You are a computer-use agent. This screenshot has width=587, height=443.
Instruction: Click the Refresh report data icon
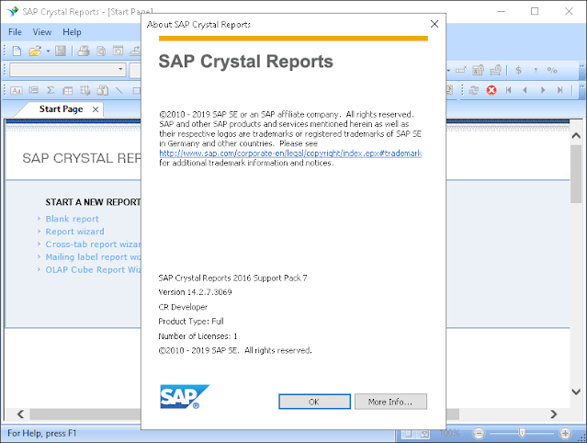click(474, 90)
